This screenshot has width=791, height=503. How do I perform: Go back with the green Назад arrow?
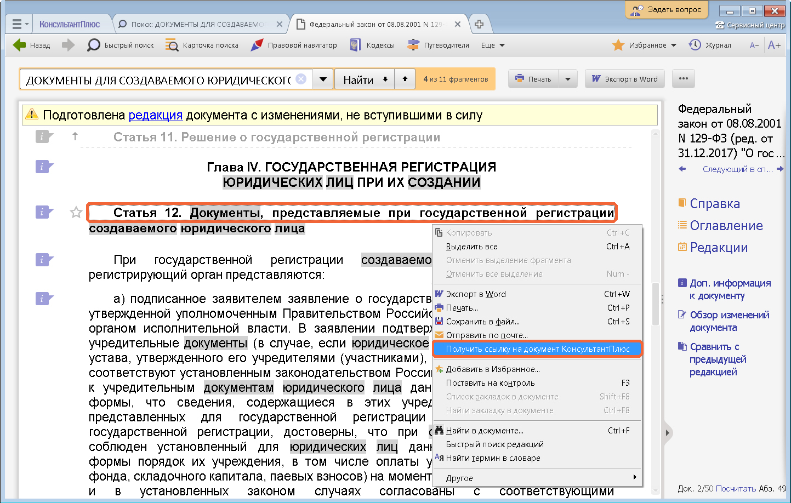click(x=31, y=45)
